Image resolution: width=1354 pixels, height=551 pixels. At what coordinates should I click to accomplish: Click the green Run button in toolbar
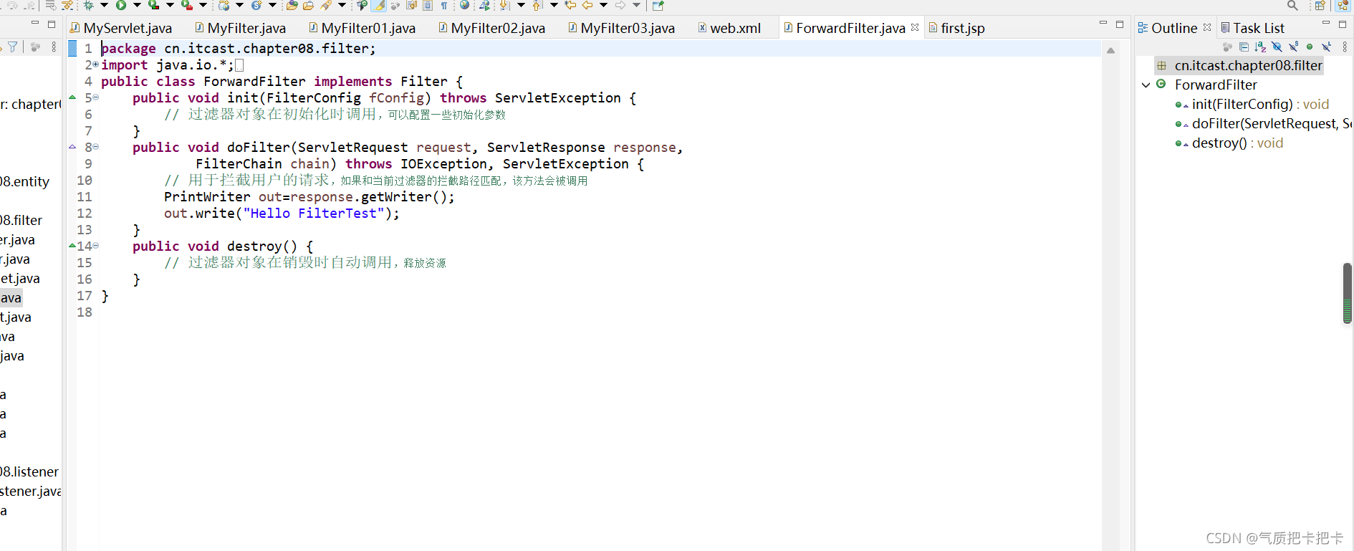[121, 5]
